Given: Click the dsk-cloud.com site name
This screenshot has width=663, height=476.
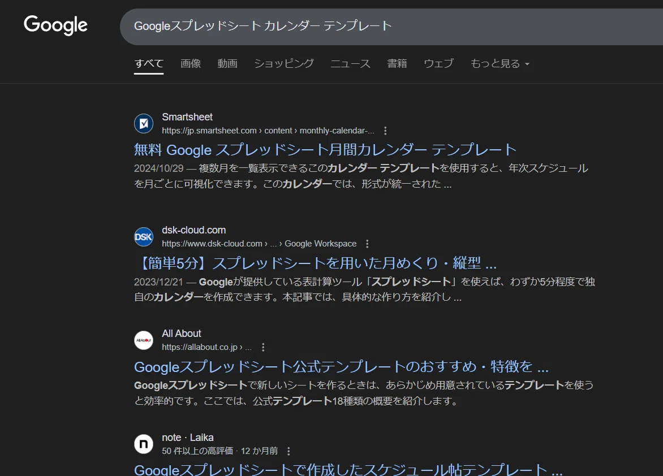Looking at the screenshot, I should (x=193, y=230).
